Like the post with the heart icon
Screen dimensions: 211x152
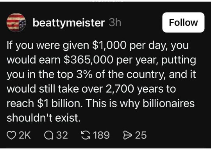tap(11, 135)
